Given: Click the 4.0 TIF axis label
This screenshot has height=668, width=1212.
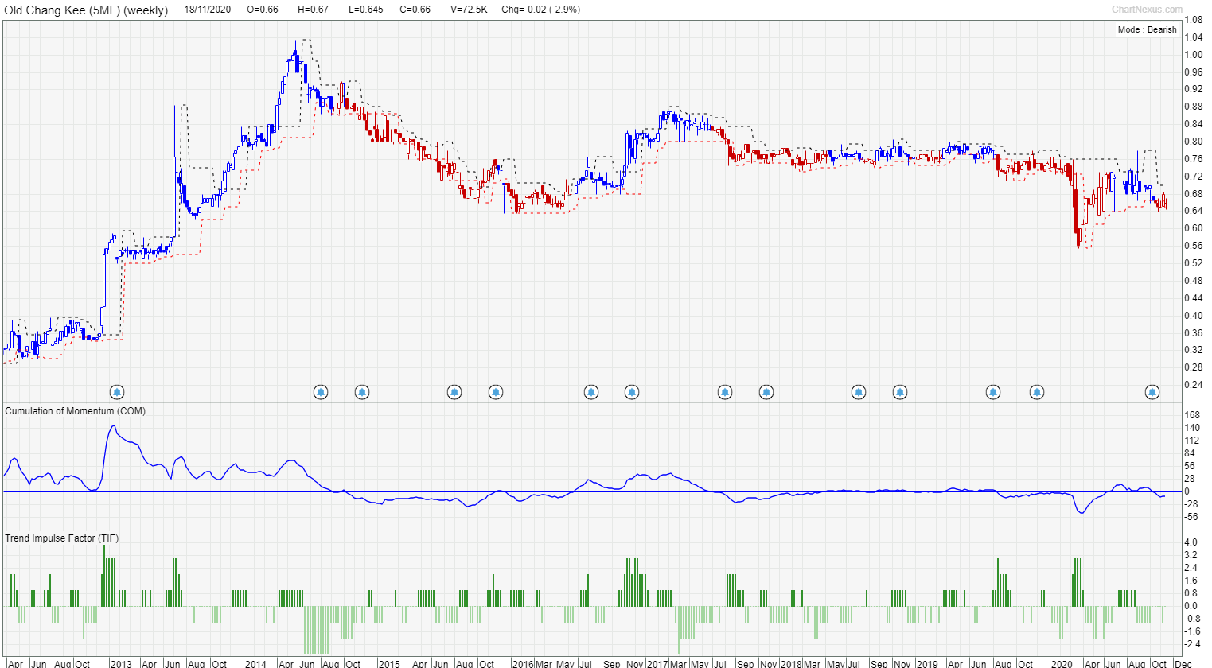Looking at the screenshot, I should [1191, 542].
